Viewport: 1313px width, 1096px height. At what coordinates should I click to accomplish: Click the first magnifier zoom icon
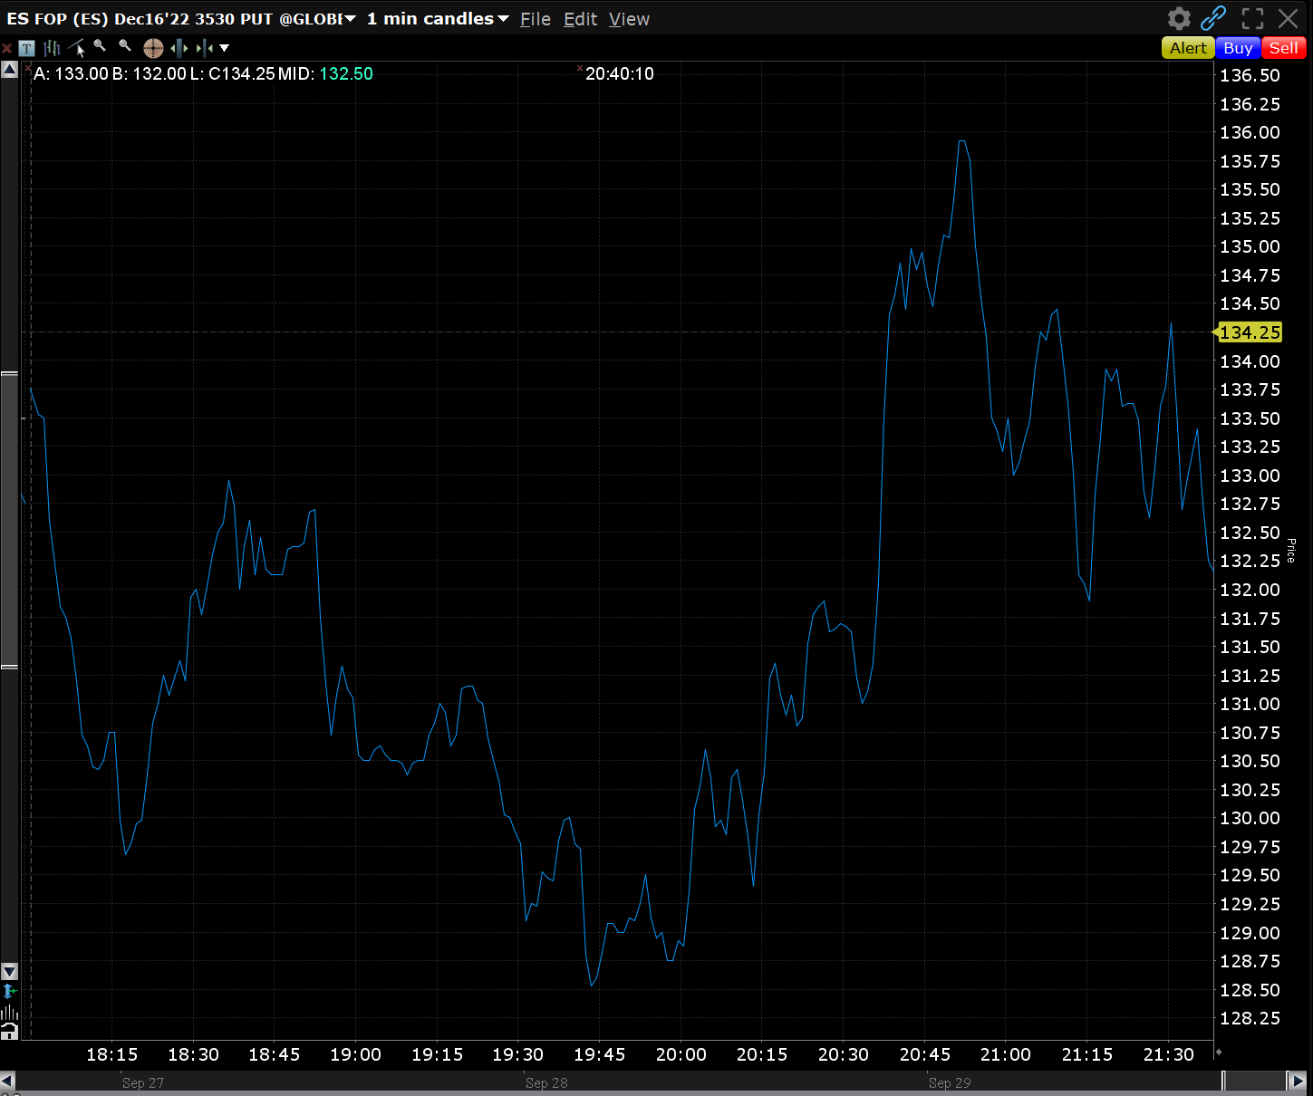[100, 47]
